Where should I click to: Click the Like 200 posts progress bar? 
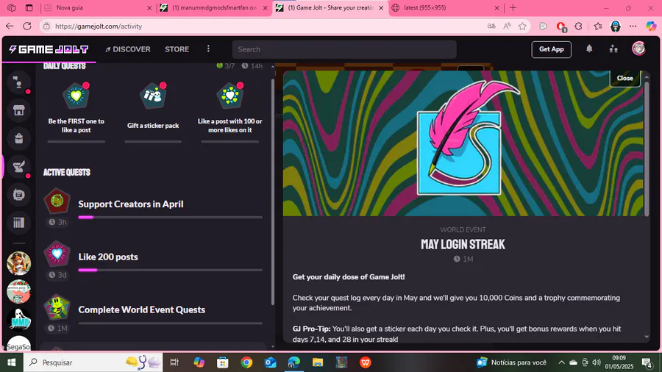point(170,270)
